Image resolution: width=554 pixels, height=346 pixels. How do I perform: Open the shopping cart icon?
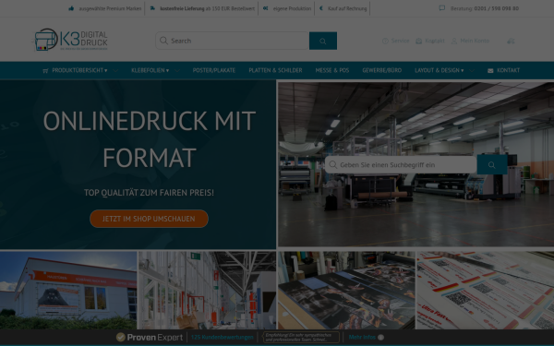511,41
